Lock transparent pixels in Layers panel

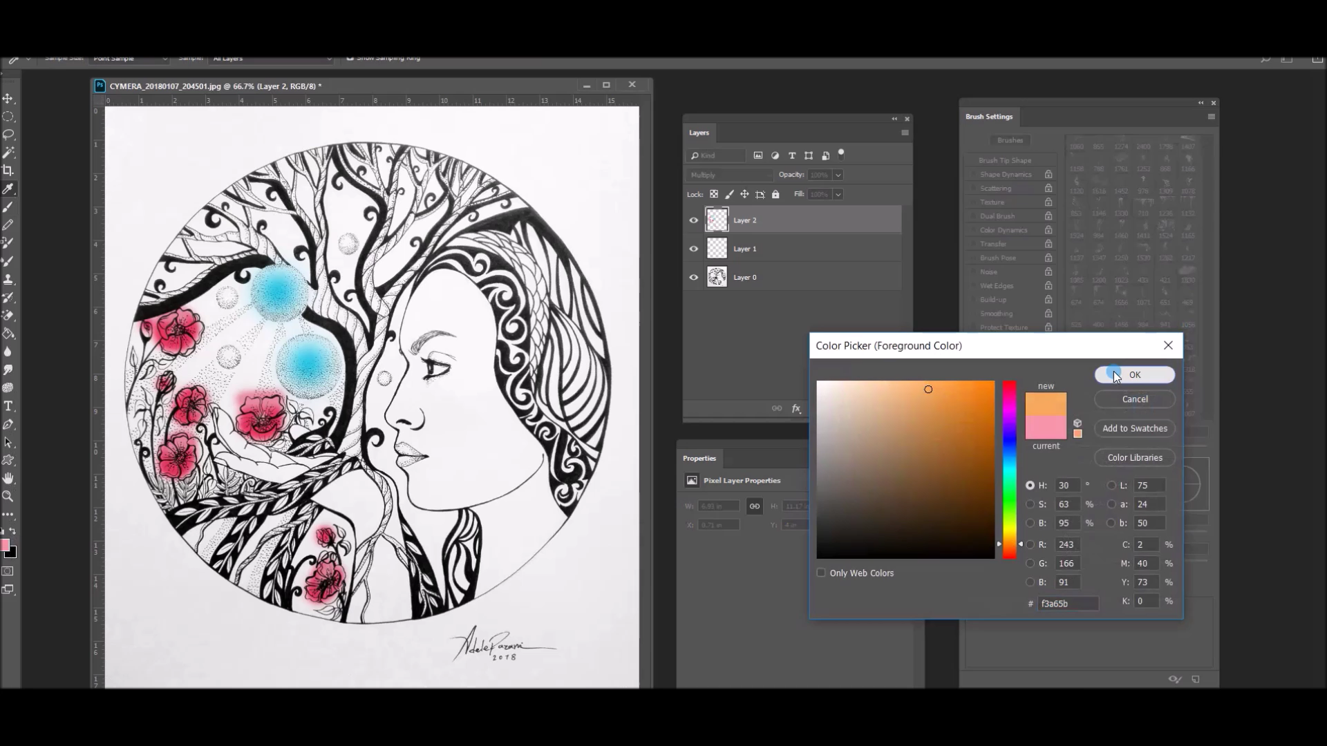coord(714,195)
